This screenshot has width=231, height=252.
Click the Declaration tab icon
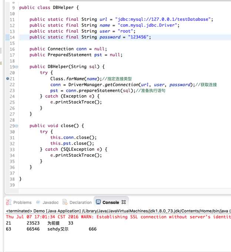tap(65, 202)
